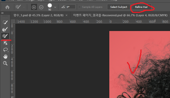This screenshot has height=98, width=170.
Task: Click the brush angle icon
Action: (63, 7)
